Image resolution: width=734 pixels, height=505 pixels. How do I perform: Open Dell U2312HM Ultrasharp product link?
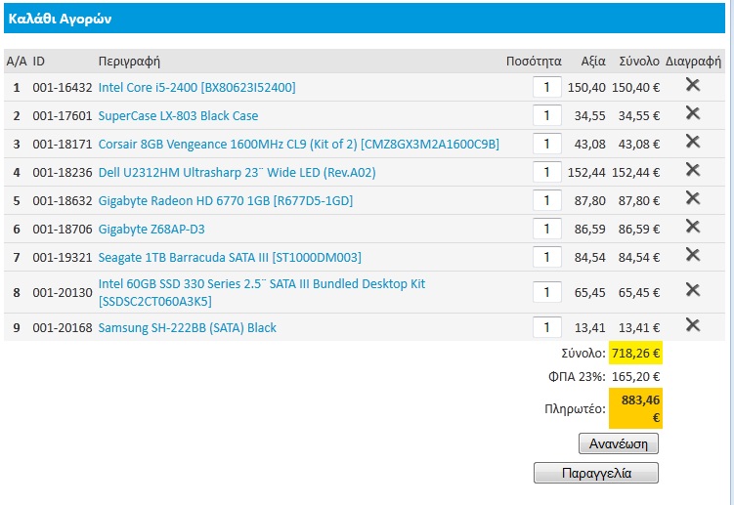click(237, 173)
